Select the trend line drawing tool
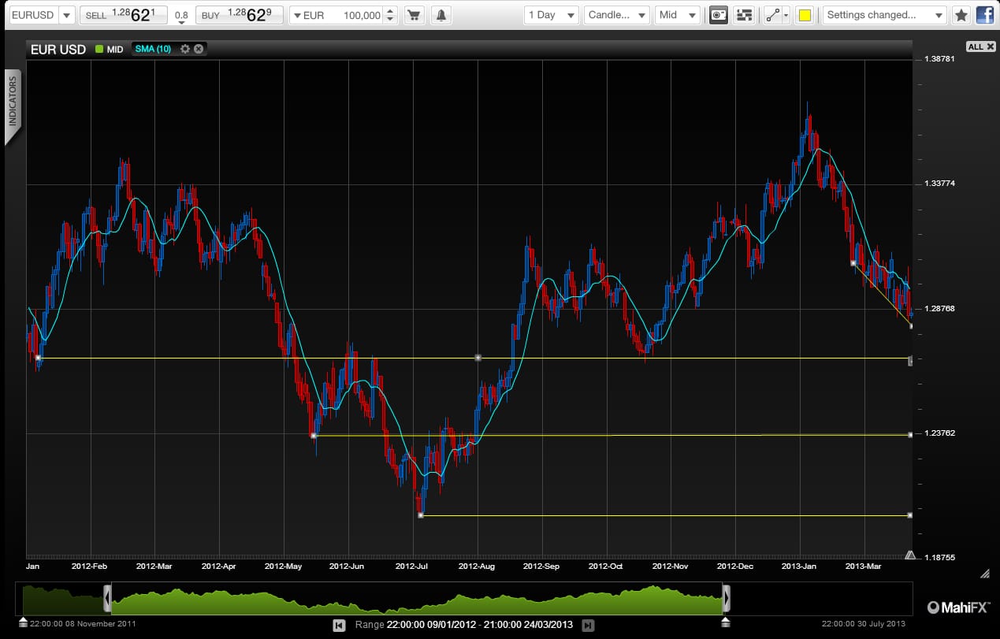The image size is (1000, 639). pos(775,15)
